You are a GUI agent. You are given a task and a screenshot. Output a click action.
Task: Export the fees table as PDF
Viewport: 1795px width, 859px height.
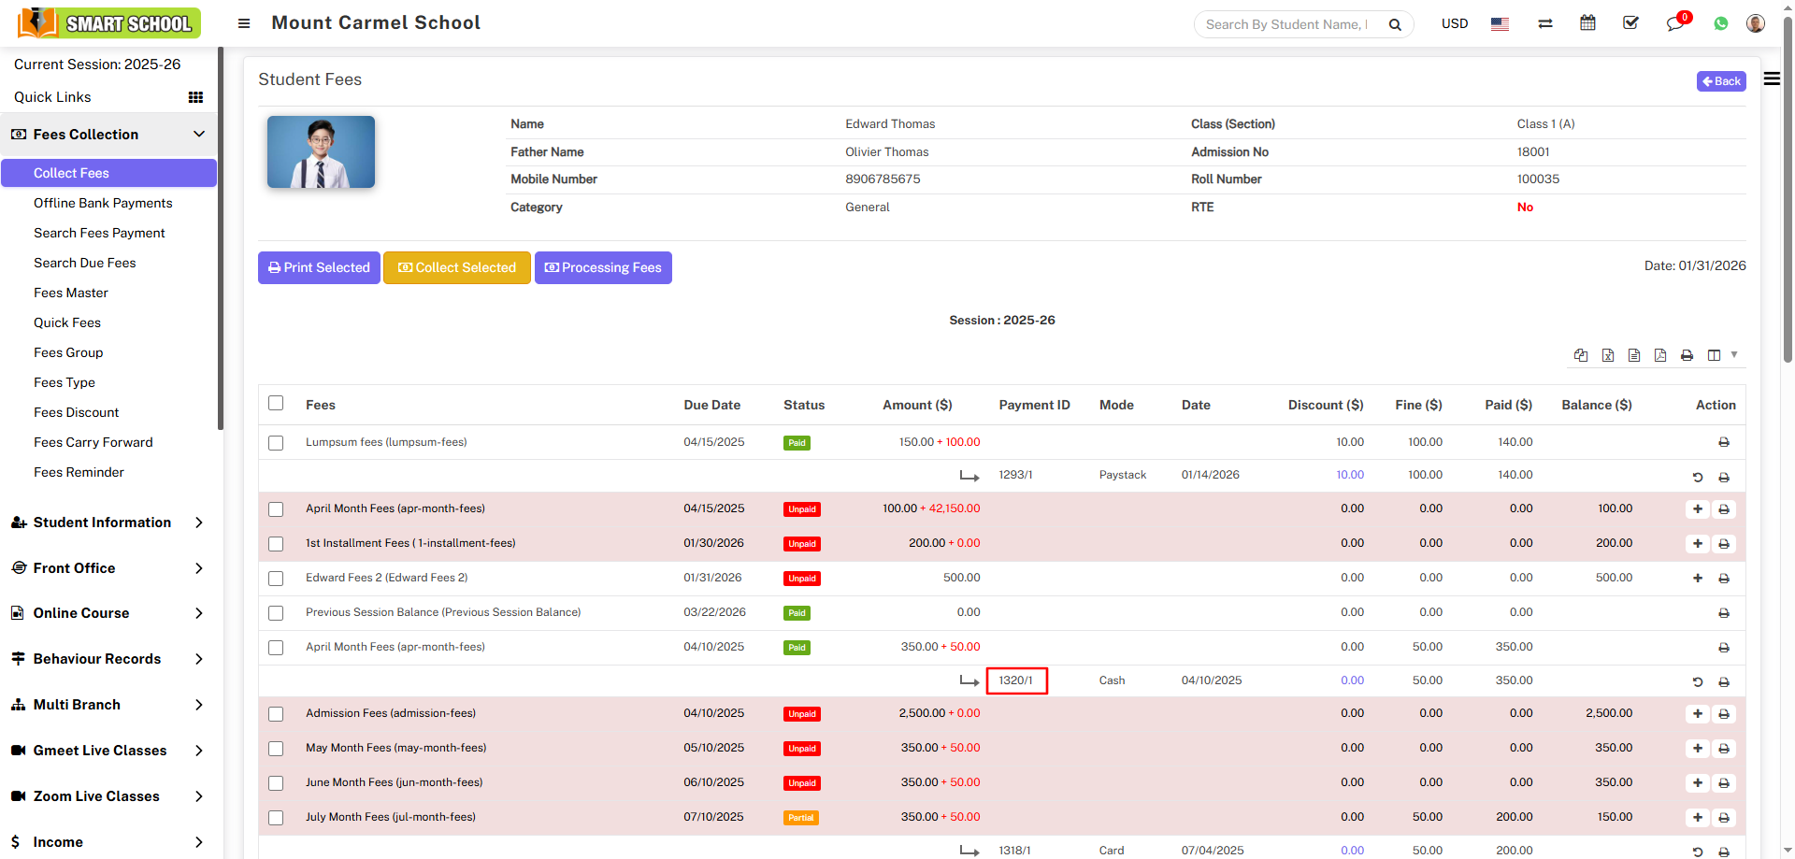coord(1661,355)
